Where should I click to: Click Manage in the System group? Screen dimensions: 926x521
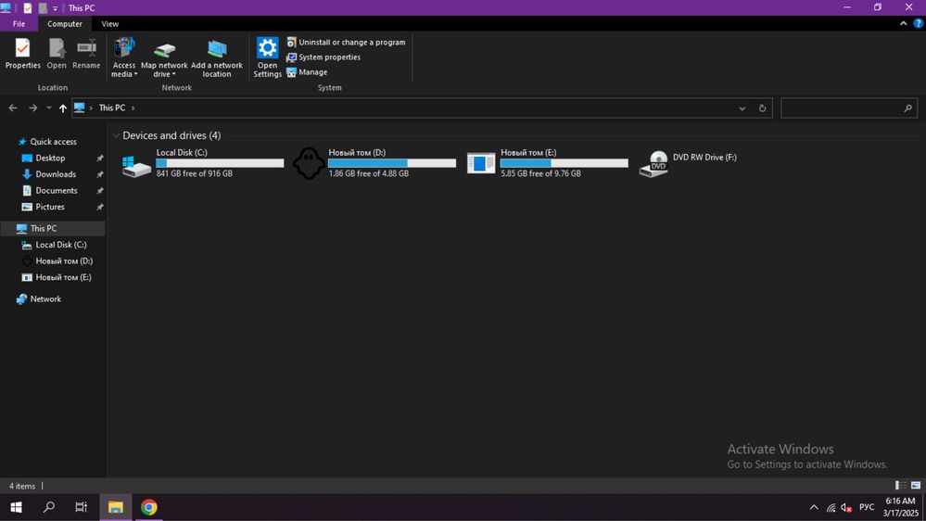307,72
